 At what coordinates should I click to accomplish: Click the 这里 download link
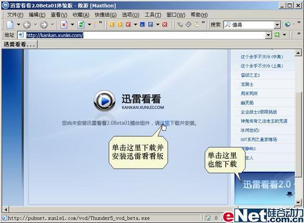pyautogui.click(x=164, y=123)
